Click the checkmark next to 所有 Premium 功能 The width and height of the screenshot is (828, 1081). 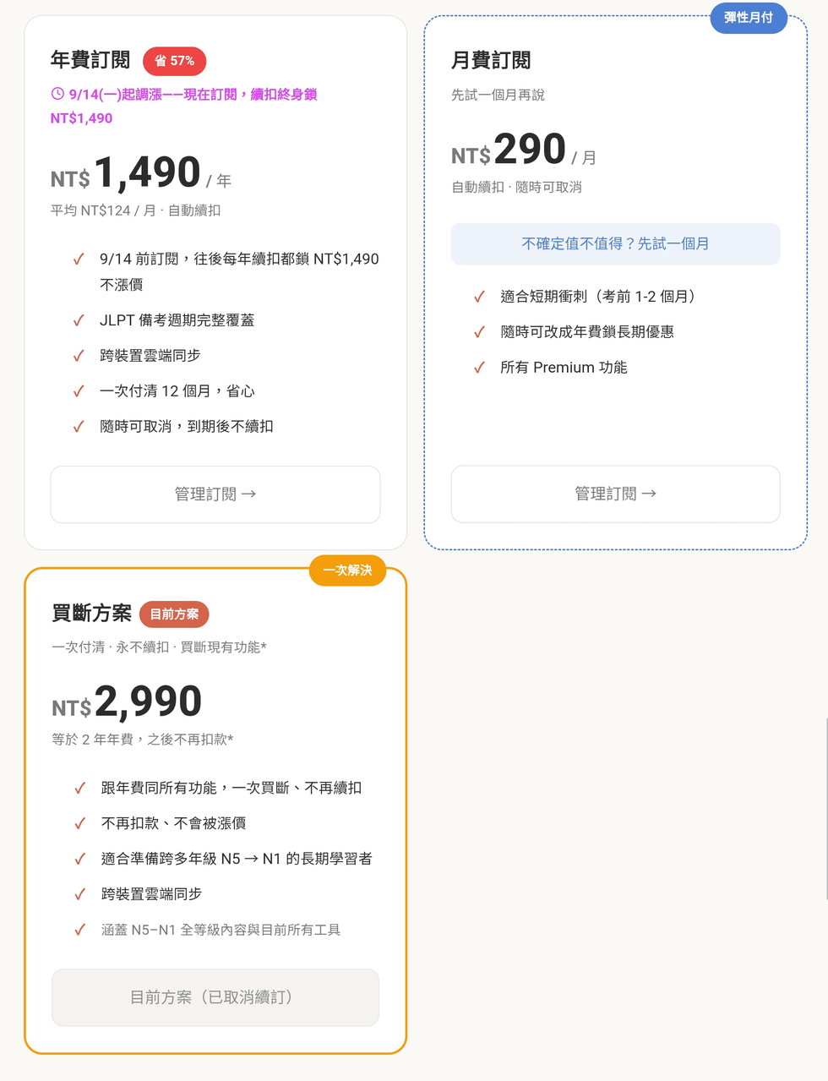point(479,368)
